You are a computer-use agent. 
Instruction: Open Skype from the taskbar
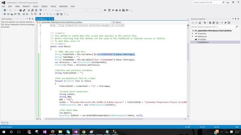coord(68,132)
